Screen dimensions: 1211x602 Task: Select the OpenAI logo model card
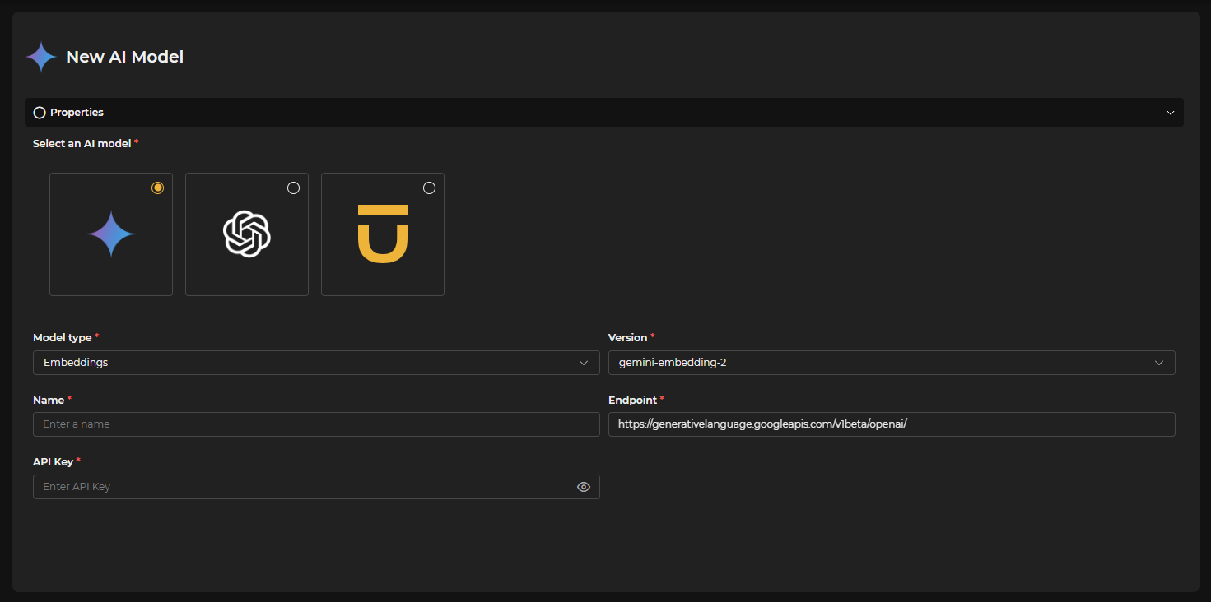coord(247,234)
